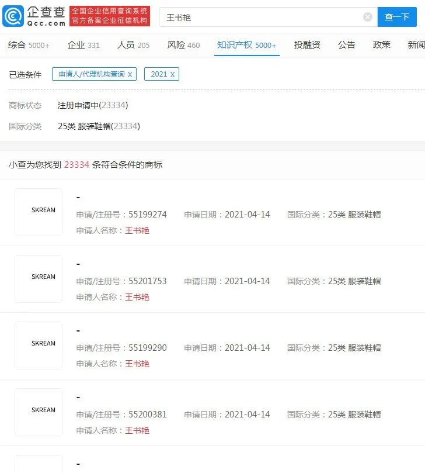The image size is (425, 473).
Task: Click 申请日期 2021-04-14 for number 55199274
Action: [227, 215]
